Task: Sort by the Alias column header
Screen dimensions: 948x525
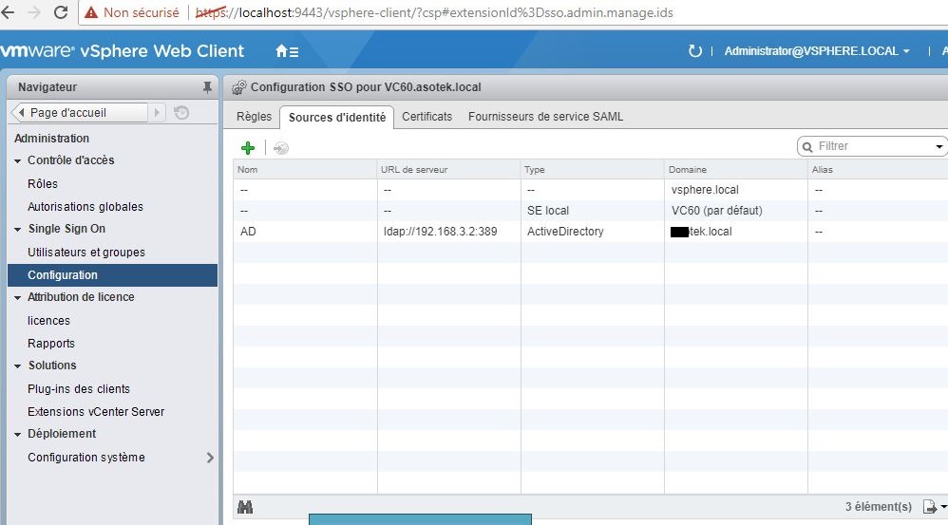Action: (878, 170)
